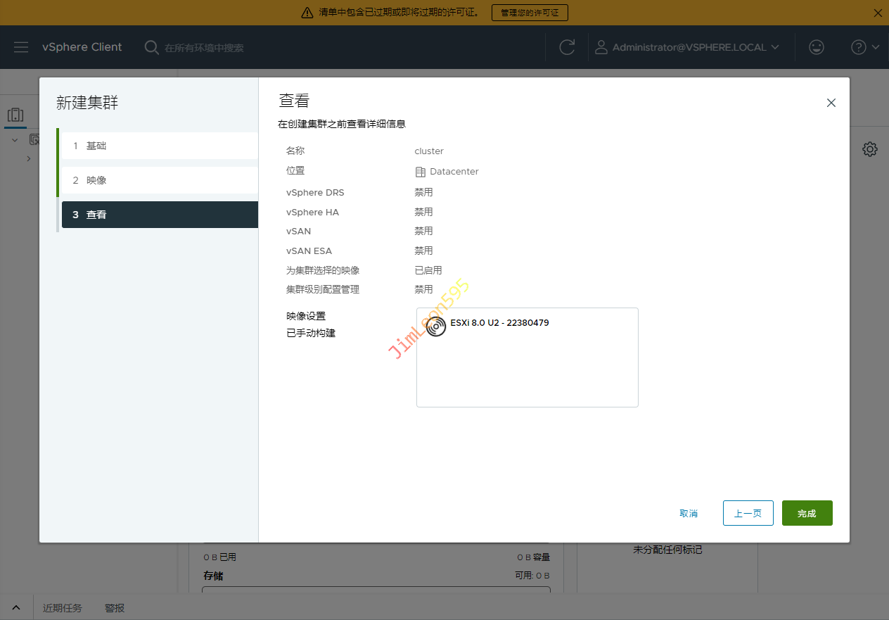Screen dimensions: 889x620
Task: Select the Hosts and Clusters inventory icon
Action: pyautogui.click(x=15, y=115)
